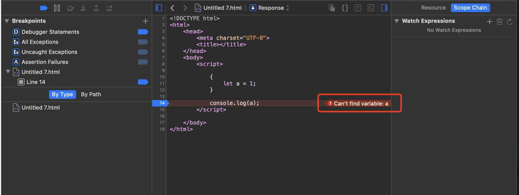Group breakpoints By Type
This screenshot has height=195, width=519.
point(62,94)
